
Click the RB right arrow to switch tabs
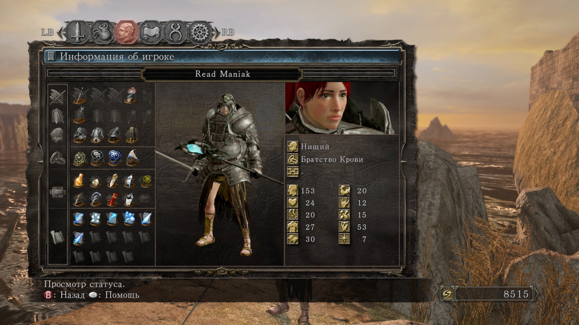[217, 32]
